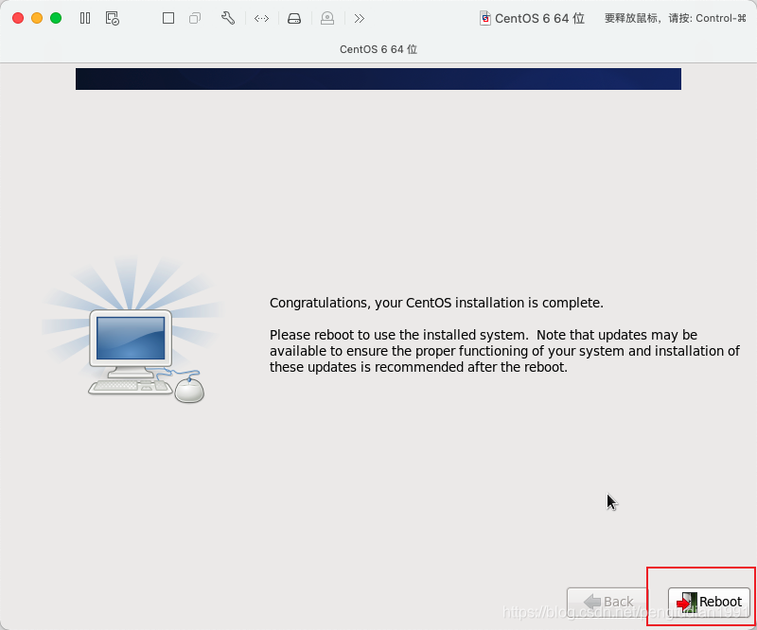The width and height of the screenshot is (757, 630).
Task: Pause the virtual machine
Action: point(85,18)
